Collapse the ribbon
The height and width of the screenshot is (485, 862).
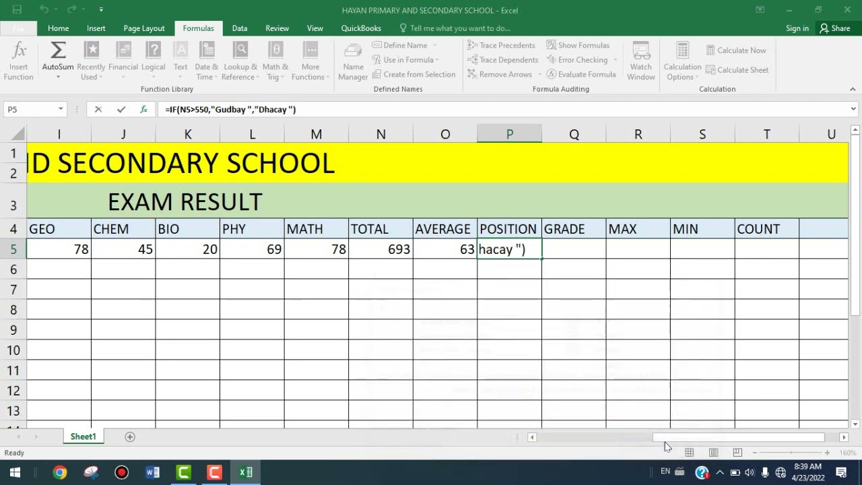click(853, 89)
